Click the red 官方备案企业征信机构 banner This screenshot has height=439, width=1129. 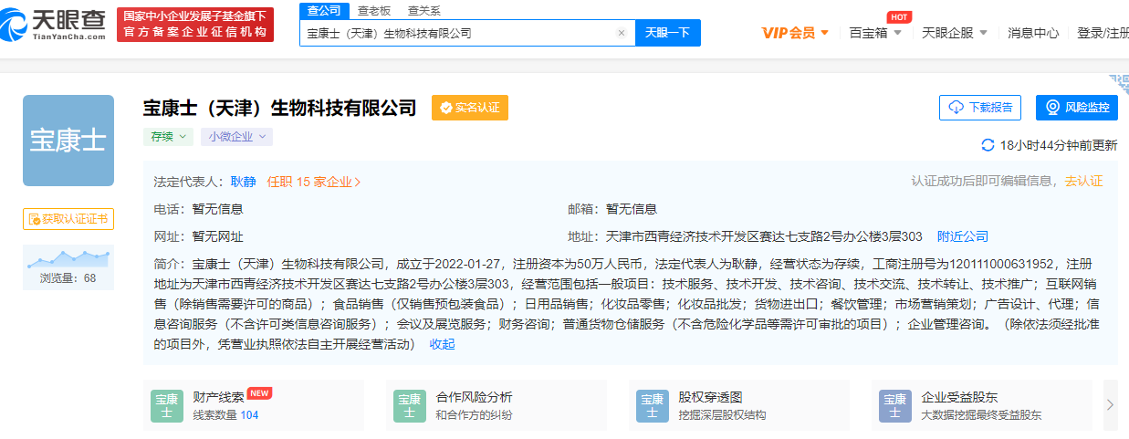(x=195, y=24)
